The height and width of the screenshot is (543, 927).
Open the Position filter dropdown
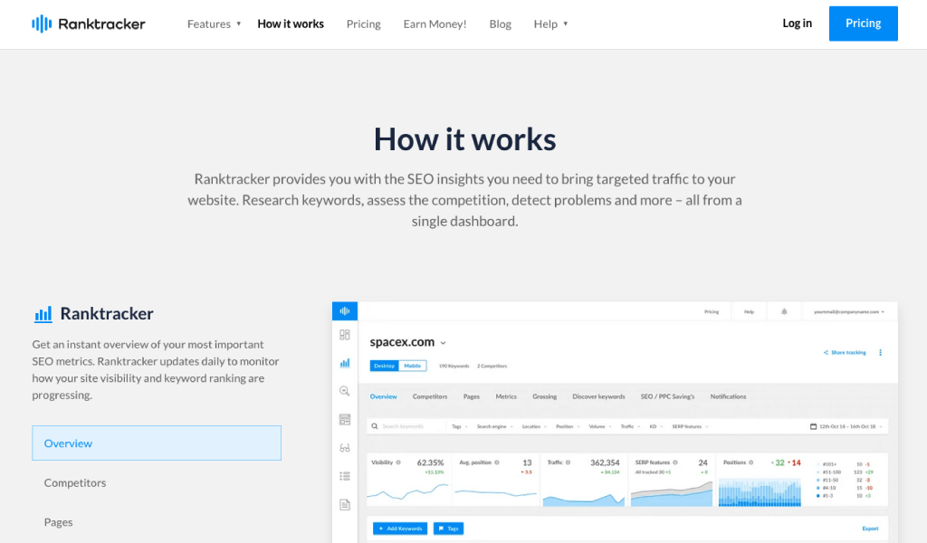tap(567, 426)
